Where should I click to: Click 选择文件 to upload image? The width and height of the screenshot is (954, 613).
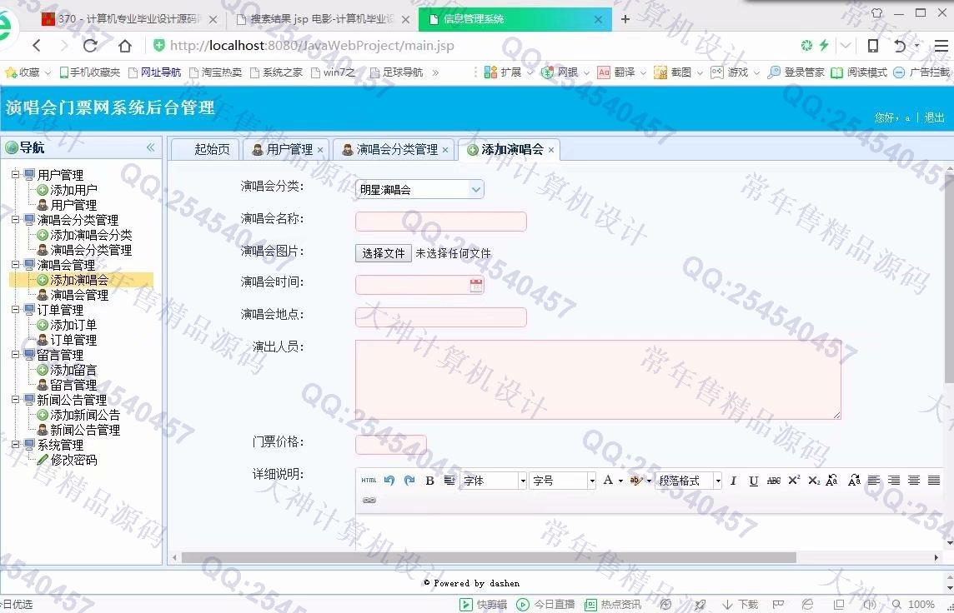[x=384, y=253]
